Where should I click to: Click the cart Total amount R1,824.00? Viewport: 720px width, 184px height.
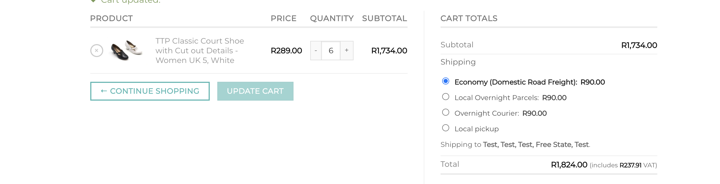pyautogui.click(x=569, y=165)
